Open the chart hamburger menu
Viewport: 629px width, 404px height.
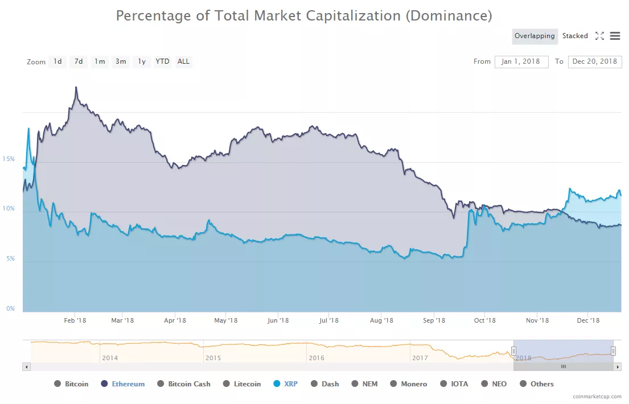click(x=615, y=36)
